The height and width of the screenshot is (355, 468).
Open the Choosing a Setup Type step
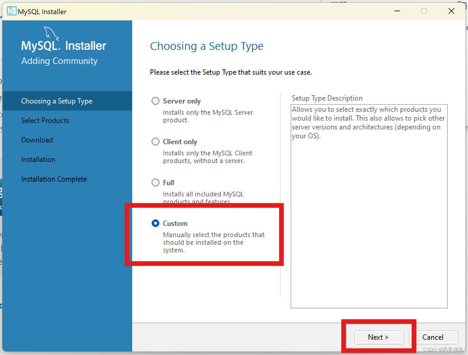[67, 101]
